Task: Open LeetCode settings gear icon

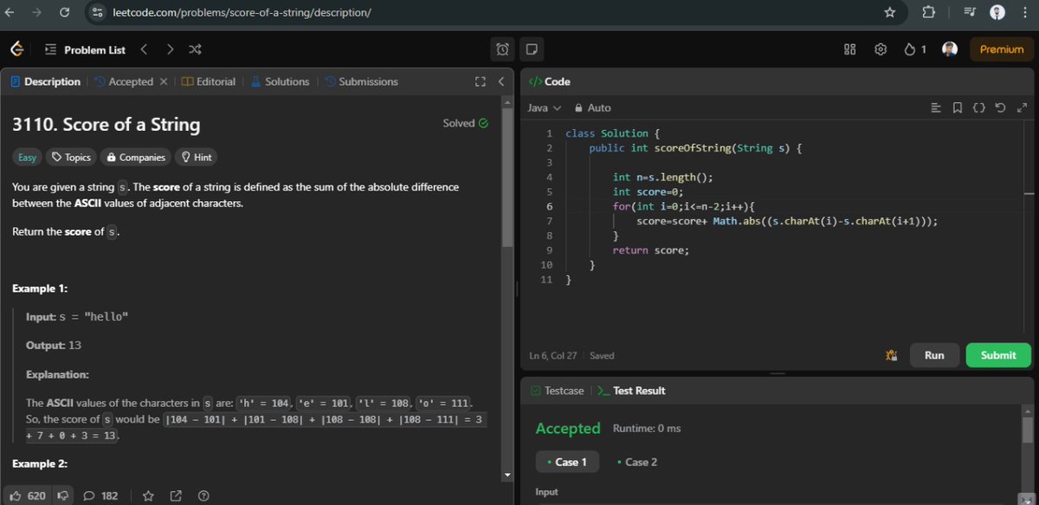Action: click(881, 49)
